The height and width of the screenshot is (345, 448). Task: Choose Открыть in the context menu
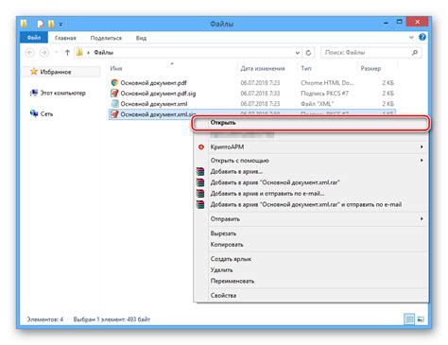(310, 123)
